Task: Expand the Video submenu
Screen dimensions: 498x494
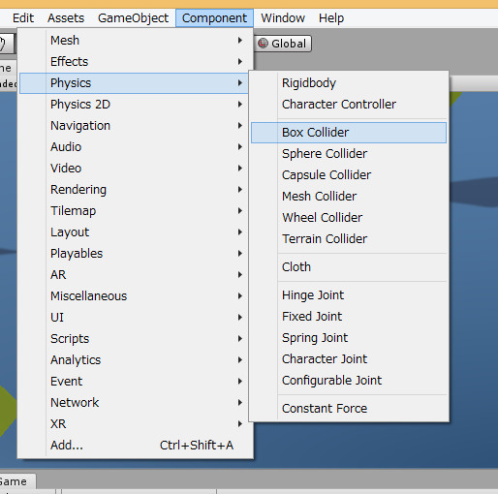Action: point(134,169)
